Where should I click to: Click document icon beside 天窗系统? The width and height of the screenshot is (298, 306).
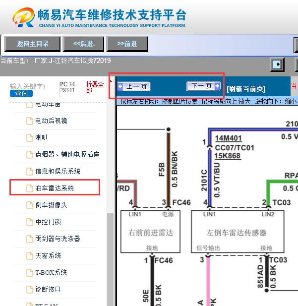(x=29, y=256)
